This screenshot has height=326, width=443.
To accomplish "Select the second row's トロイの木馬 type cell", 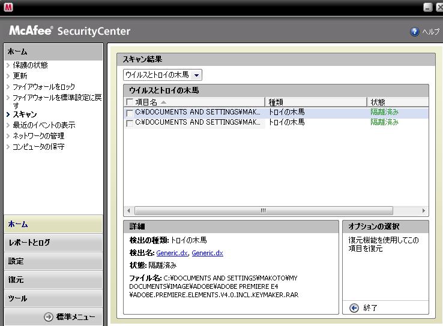I will tap(286, 122).
